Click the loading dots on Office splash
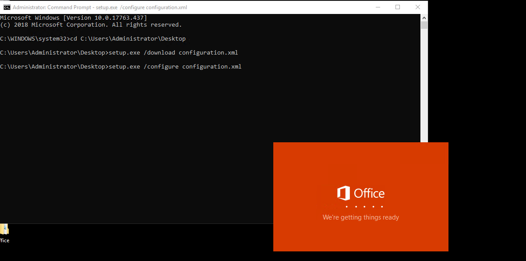This screenshot has height=261, width=526. (x=364, y=206)
